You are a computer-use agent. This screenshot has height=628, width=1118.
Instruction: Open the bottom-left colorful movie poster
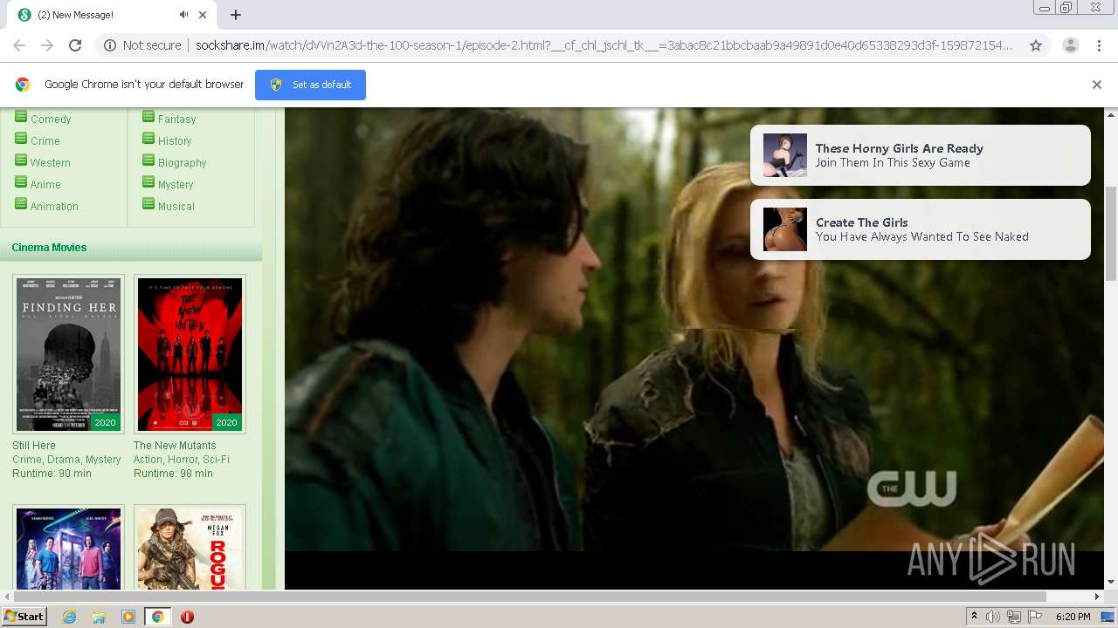pos(69,548)
